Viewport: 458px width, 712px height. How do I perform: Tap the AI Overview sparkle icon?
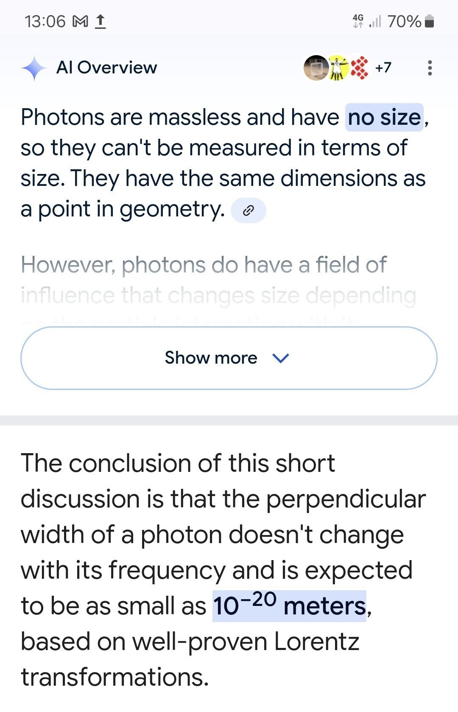coord(34,68)
